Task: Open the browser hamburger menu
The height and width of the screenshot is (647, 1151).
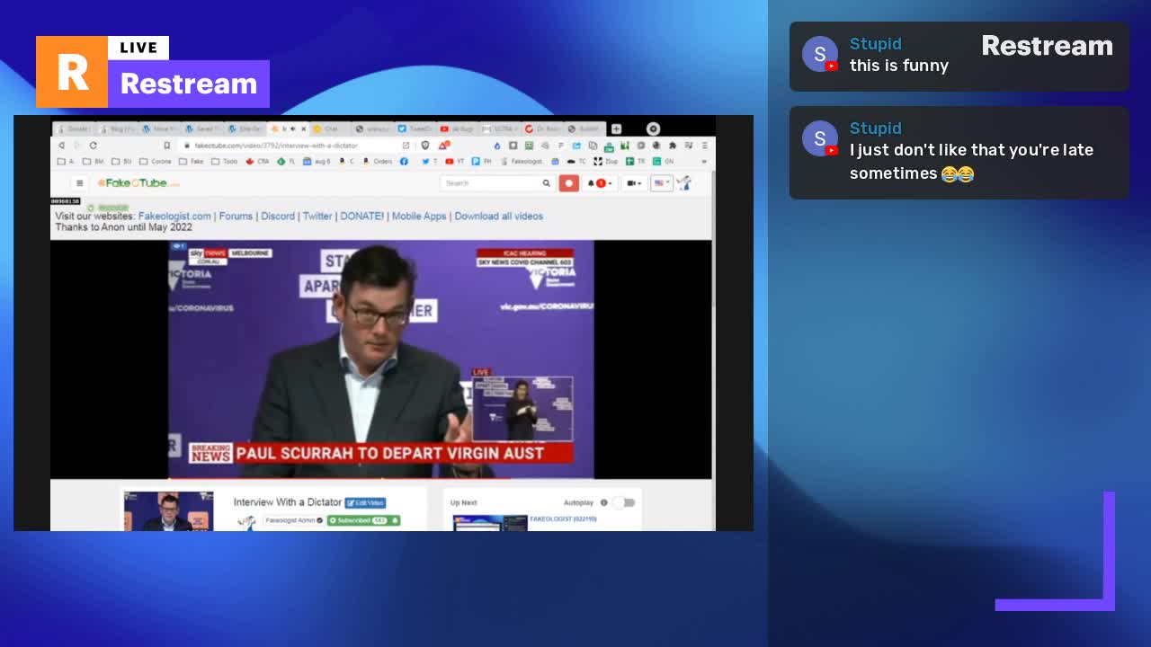Action: point(704,146)
